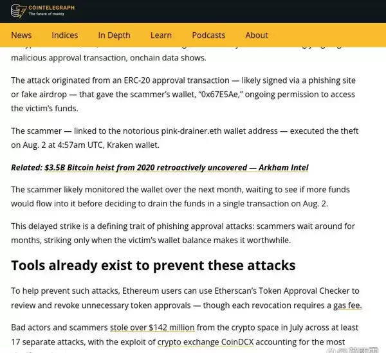Click the 'The future of money' tagline
Screen dimensions: 386x353
pyautogui.click(x=47, y=14)
